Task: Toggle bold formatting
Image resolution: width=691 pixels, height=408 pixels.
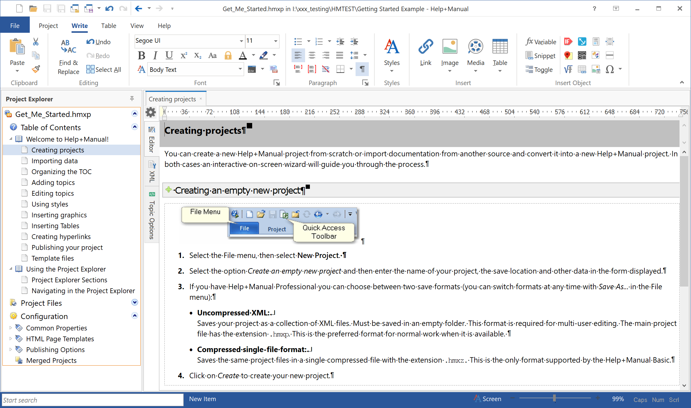Action: coord(141,55)
